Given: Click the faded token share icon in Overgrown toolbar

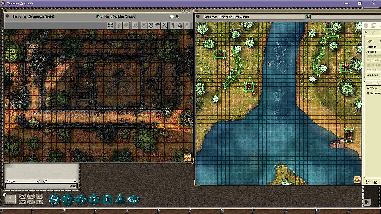Looking at the screenshot, I should click(x=187, y=25).
